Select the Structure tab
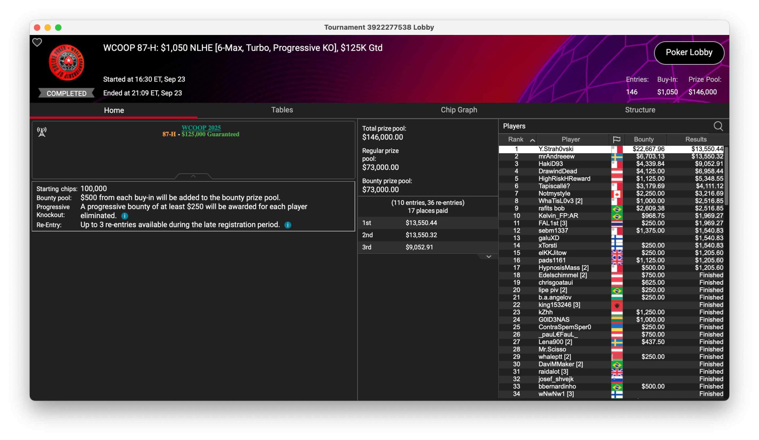Image resolution: width=759 pixels, height=440 pixels. [x=640, y=110]
